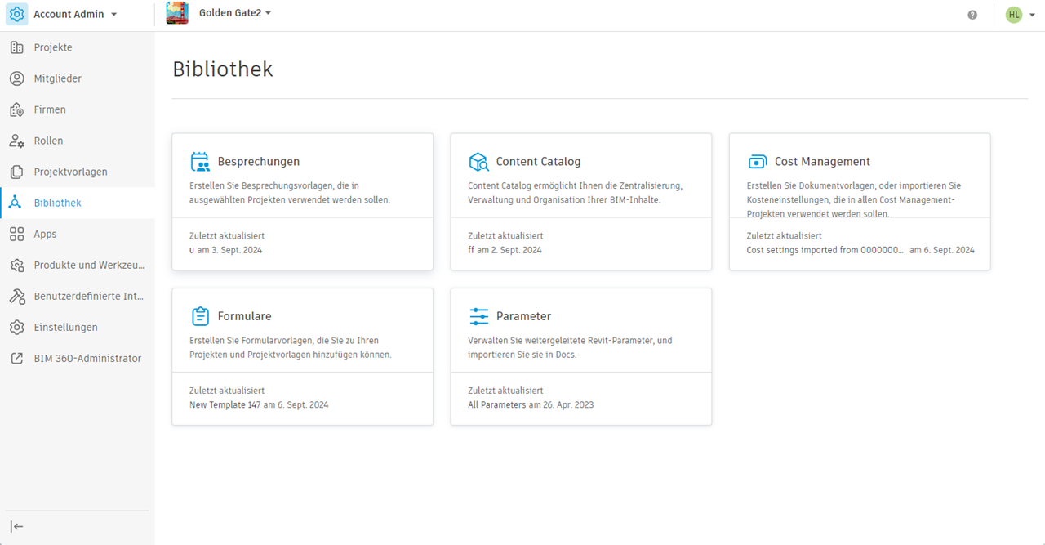Click the Parameter sliders icon
The width and height of the screenshot is (1045, 545).
[478, 316]
